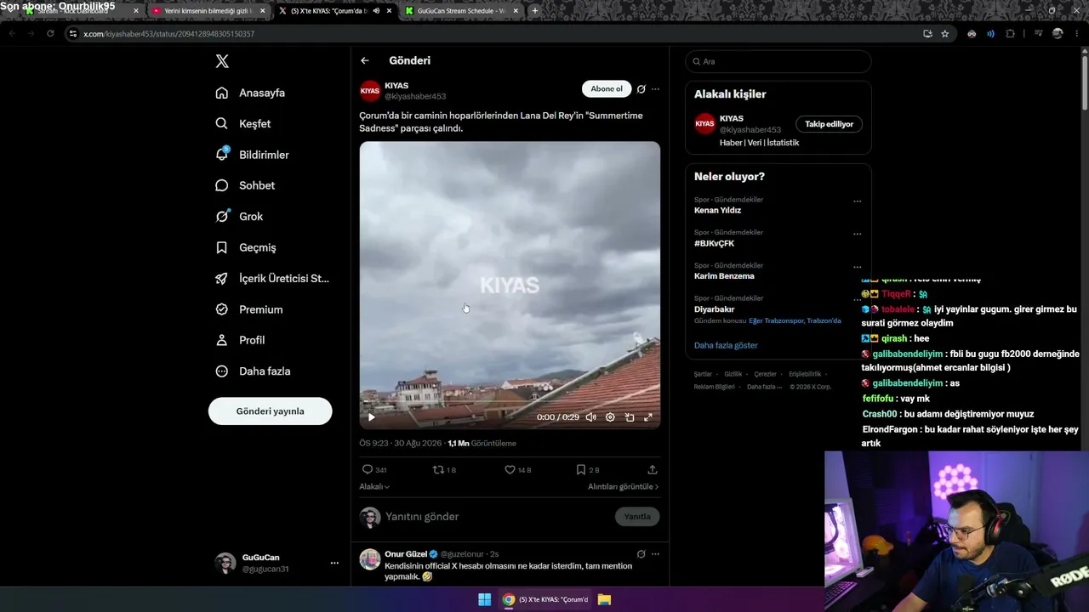Open File Explorer from taskbar

pos(604,599)
